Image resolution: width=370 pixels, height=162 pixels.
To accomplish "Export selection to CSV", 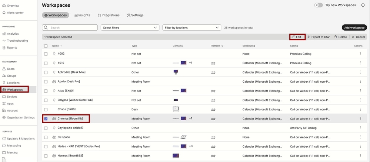I will tap(318, 37).
